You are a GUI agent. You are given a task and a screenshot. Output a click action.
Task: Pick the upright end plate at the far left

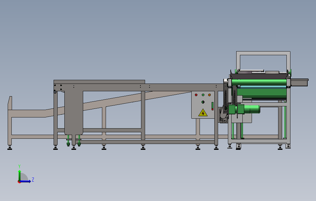10,103
